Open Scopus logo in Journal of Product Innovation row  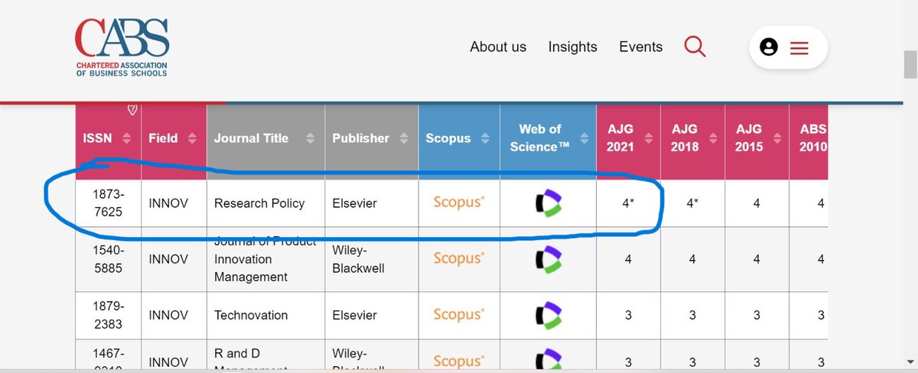tap(459, 258)
